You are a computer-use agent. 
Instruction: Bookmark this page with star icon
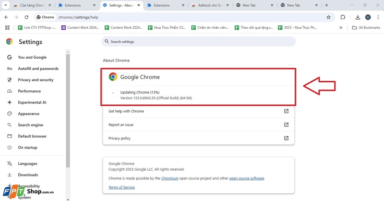pos(328,17)
